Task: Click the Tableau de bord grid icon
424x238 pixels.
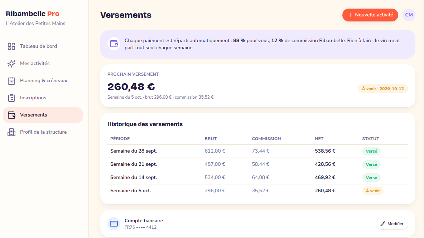Action: coord(11,46)
